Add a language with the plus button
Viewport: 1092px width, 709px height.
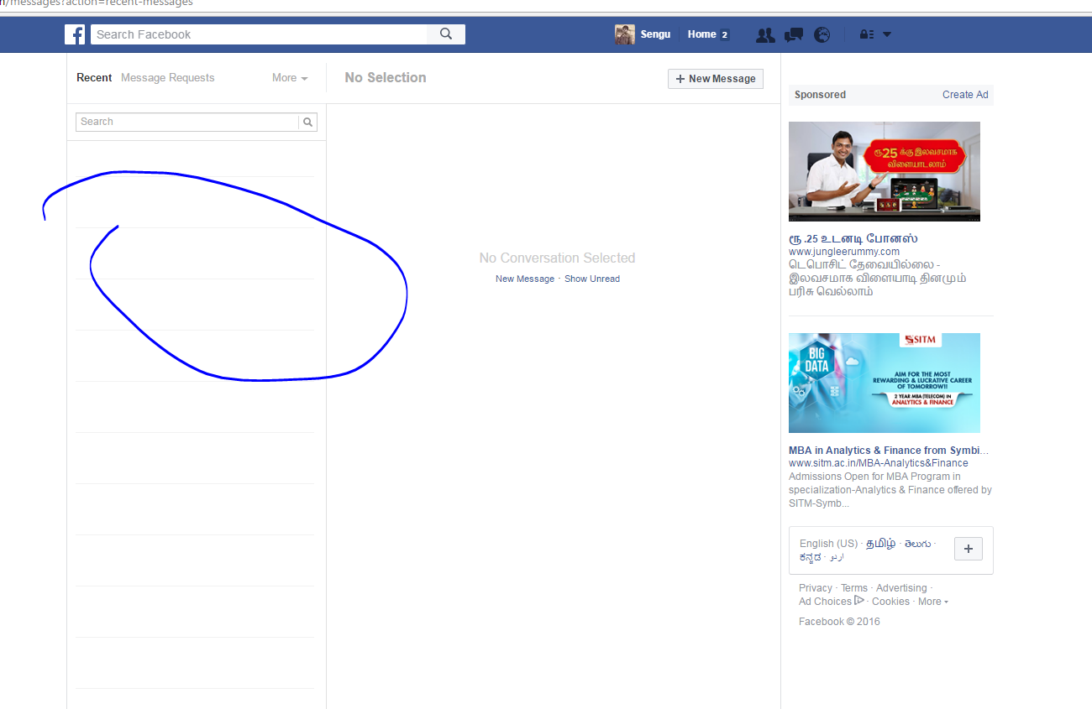(x=968, y=549)
